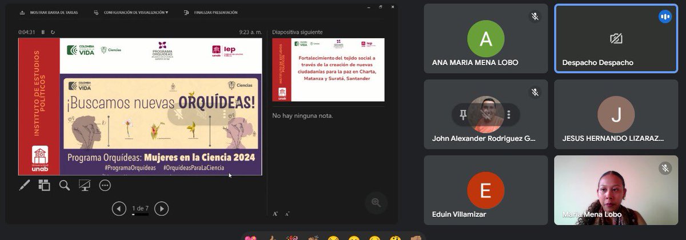Click the 9:23 a. m. clock text
The height and width of the screenshot is (240, 686).
point(250,32)
